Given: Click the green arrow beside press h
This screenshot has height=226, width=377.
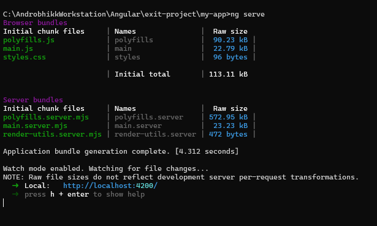Looking at the screenshot, I should (x=15, y=194).
